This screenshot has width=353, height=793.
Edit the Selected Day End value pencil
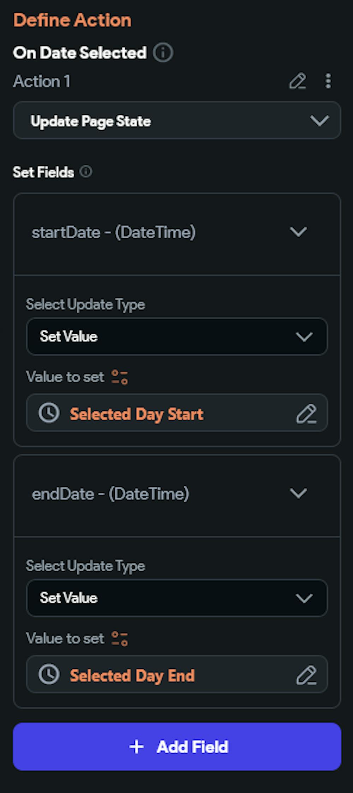[306, 675]
